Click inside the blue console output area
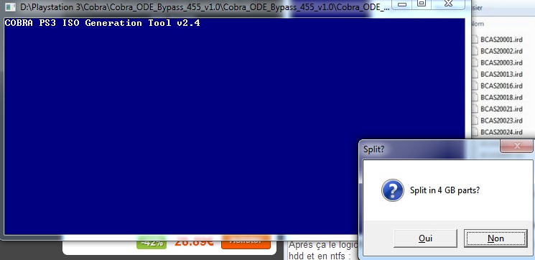 (234, 126)
